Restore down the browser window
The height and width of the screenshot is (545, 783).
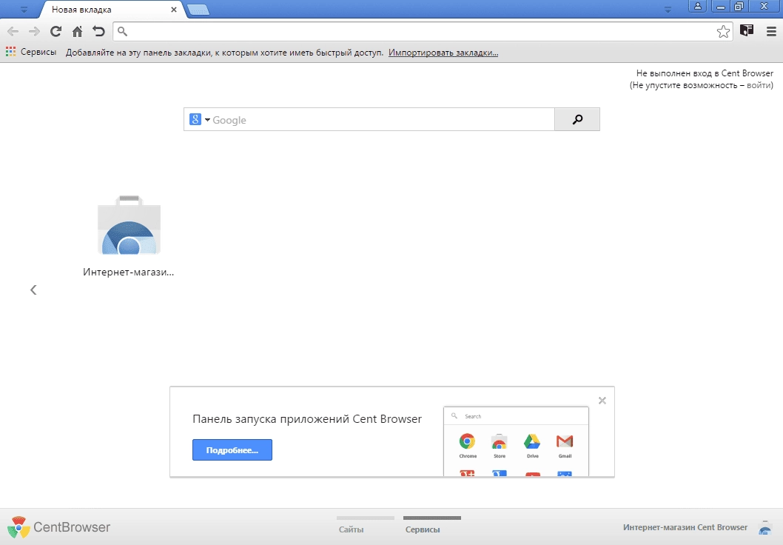point(739,7)
